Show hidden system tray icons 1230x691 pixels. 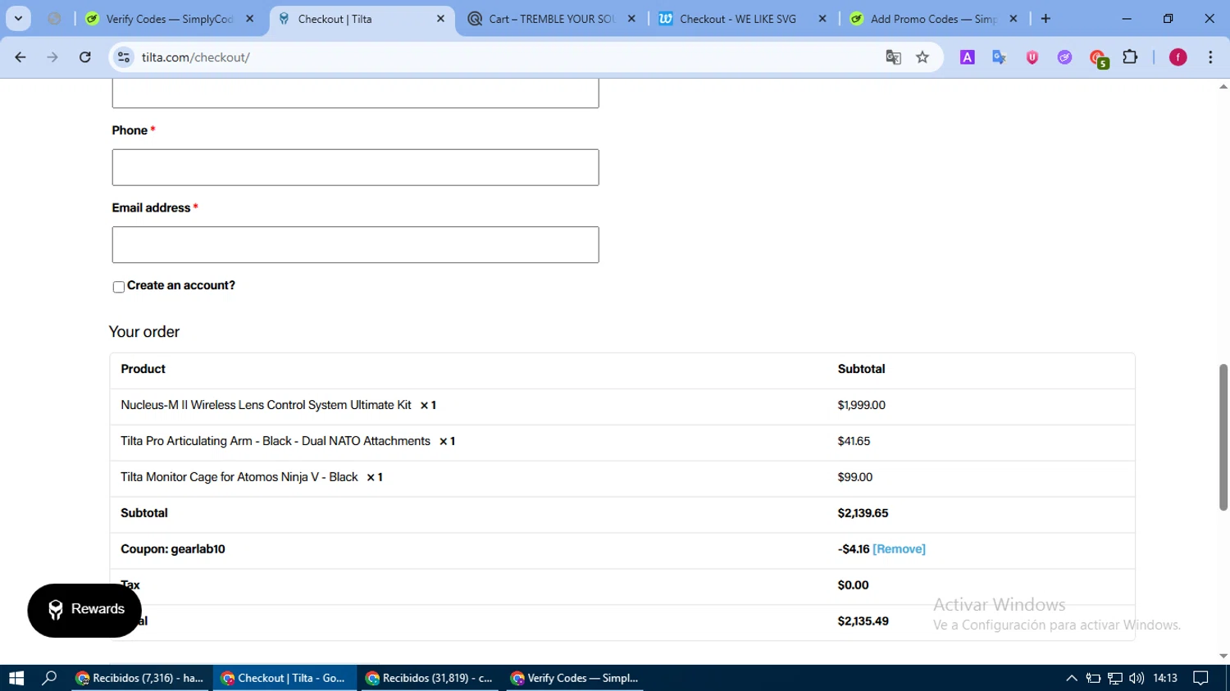point(1072,678)
